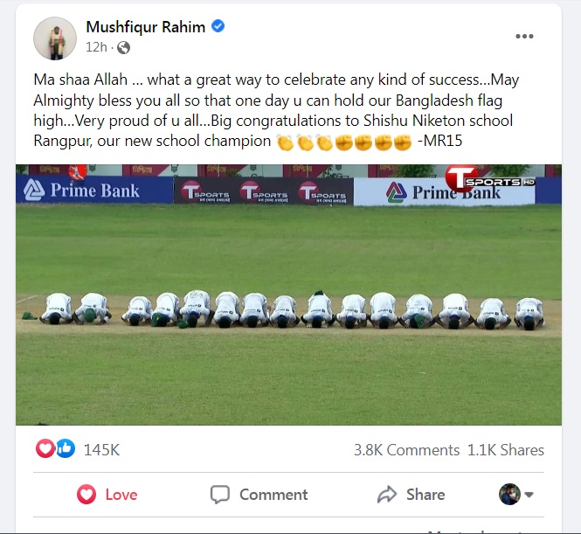Expand the comment-as profile dropdown arrow
This screenshot has height=534, width=581.
point(529,495)
